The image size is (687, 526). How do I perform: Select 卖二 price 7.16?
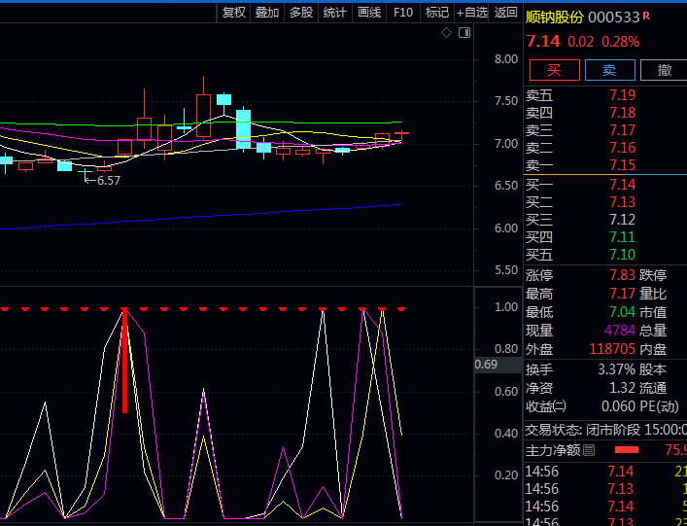tap(623, 148)
